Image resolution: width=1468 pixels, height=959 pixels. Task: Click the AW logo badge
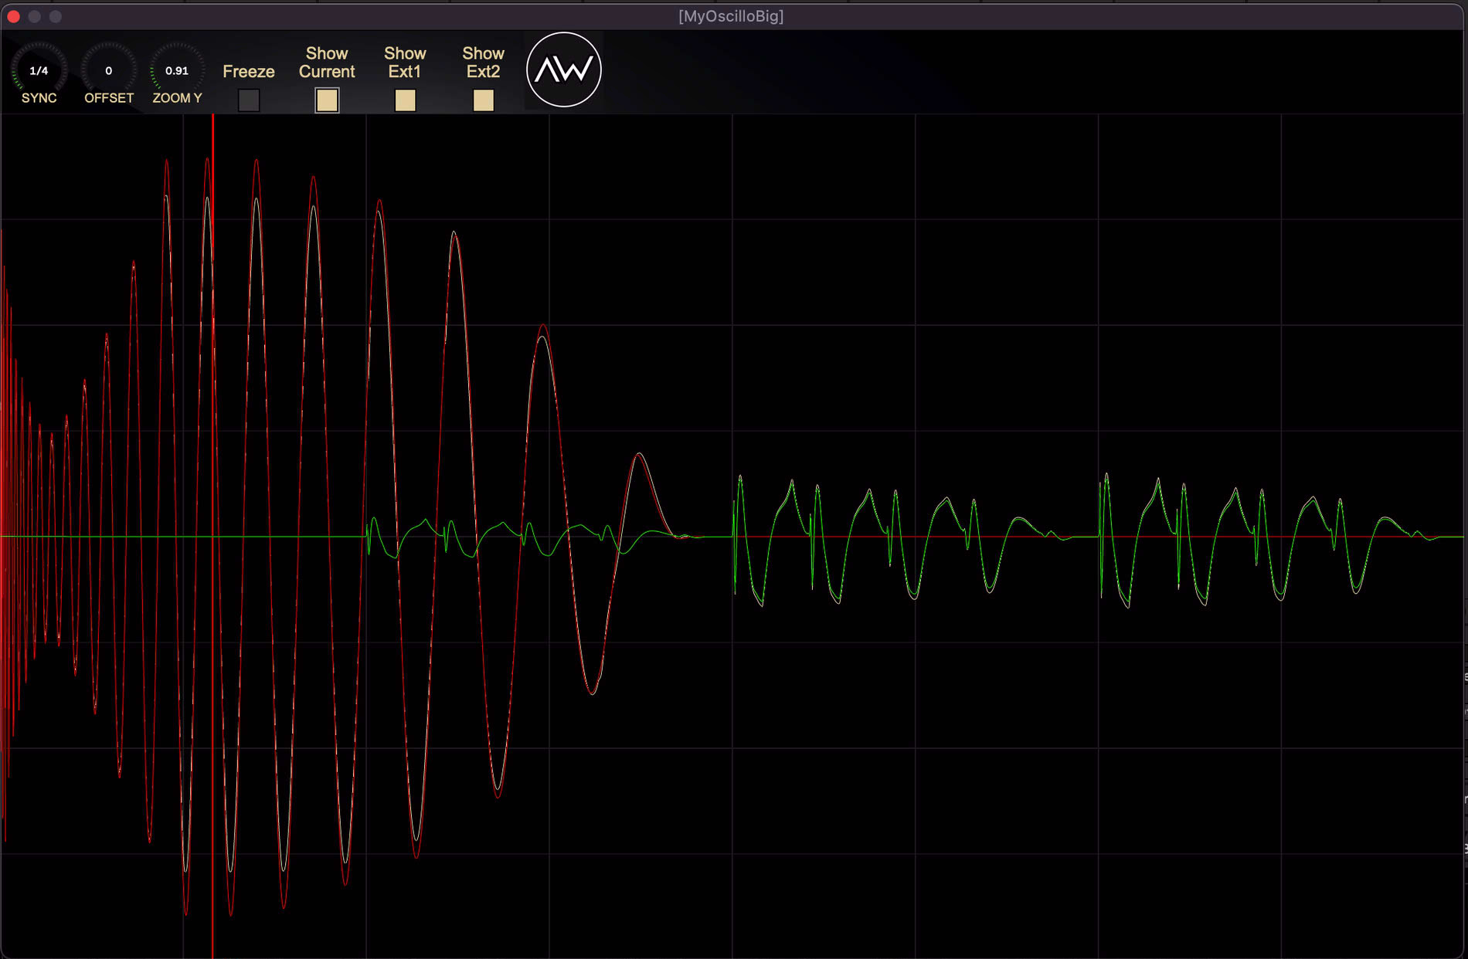coord(563,69)
